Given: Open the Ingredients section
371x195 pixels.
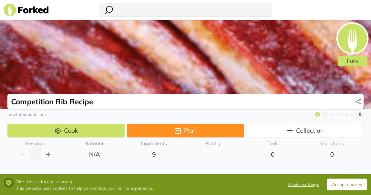Looking at the screenshot, I should click(154, 149).
